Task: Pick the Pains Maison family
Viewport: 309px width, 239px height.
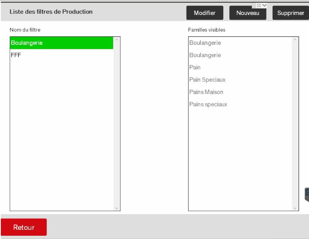Action: [x=206, y=92]
